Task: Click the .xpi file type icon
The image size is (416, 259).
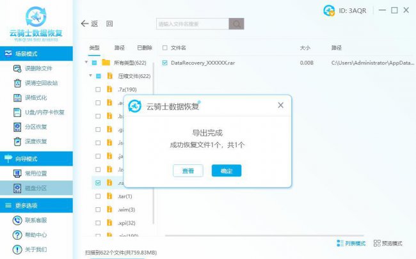Action: 109,223
